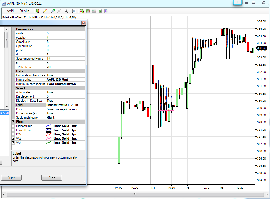This screenshot has width=270, height=199.
Task: Expand the VAh plot row
Action: pos(13,143)
